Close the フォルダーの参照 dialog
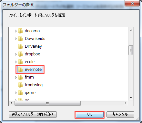This screenshot has width=142, height=123. (x=132, y=3)
